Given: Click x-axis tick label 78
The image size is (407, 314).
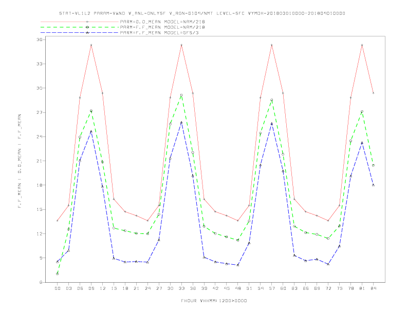Looking at the screenshot, I should (x=350, y=288).
